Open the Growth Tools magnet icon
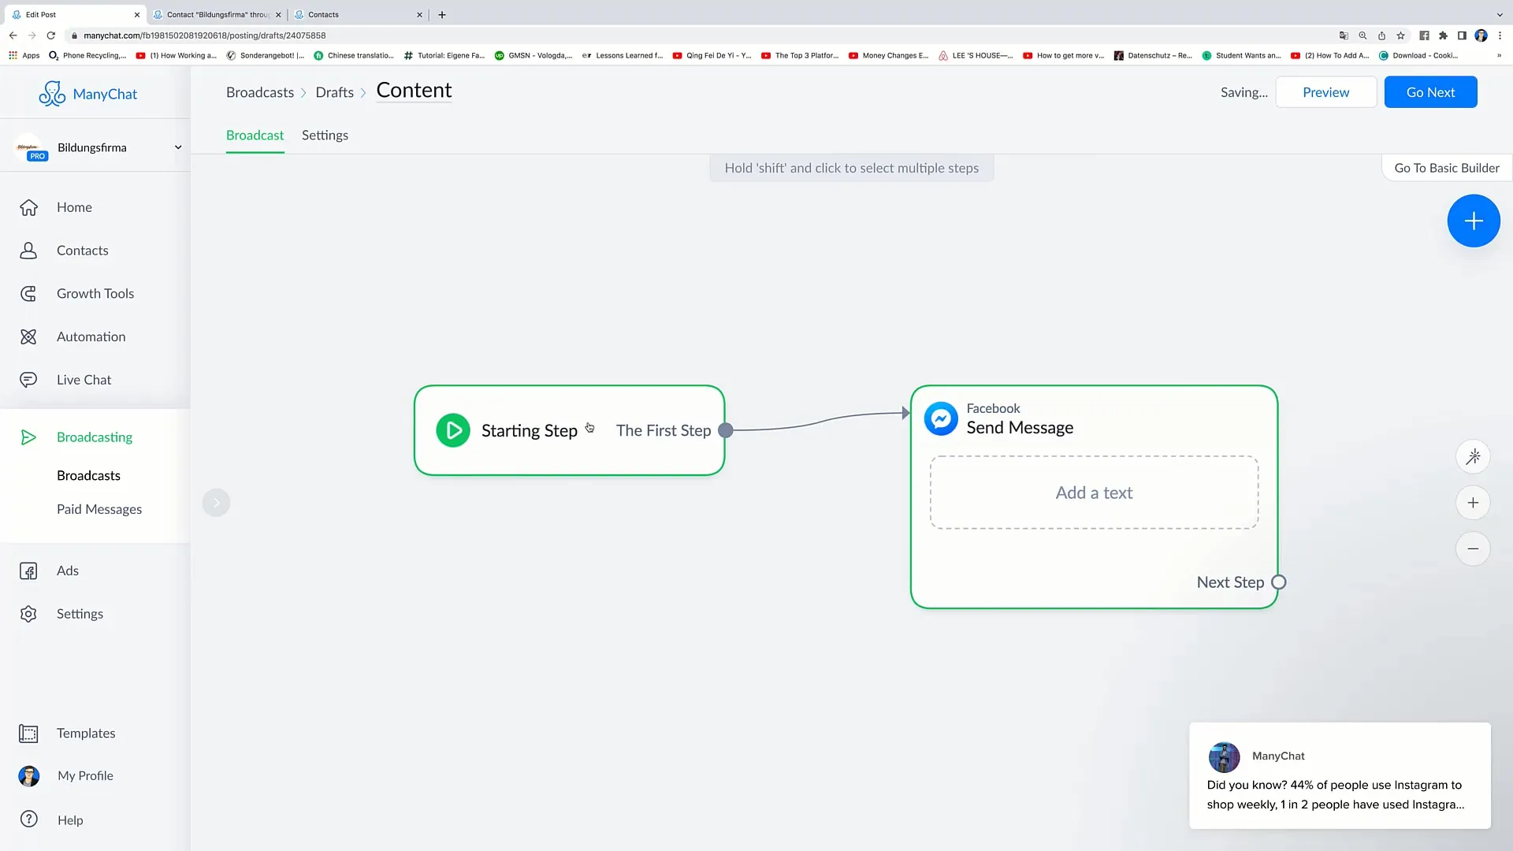This screenshot has height=851, width=1513. coord(28,294)
